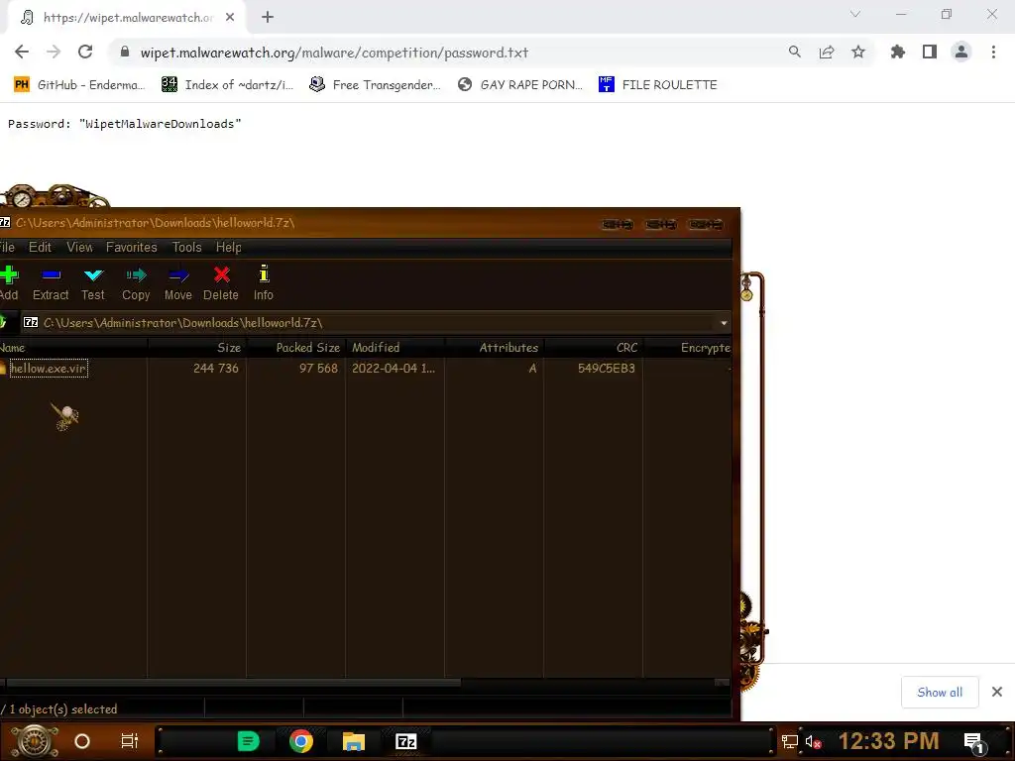1015x761 pixels.
Task: Open the FILE ROULETTE bookmark
Action: point(658,85)
